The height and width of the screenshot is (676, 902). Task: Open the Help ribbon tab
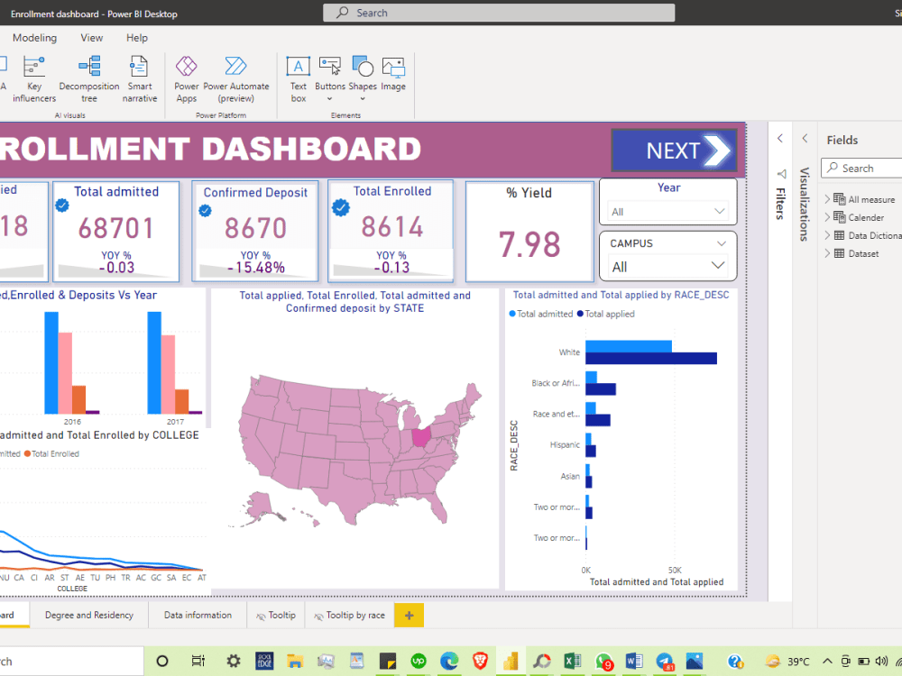point(137,38)
